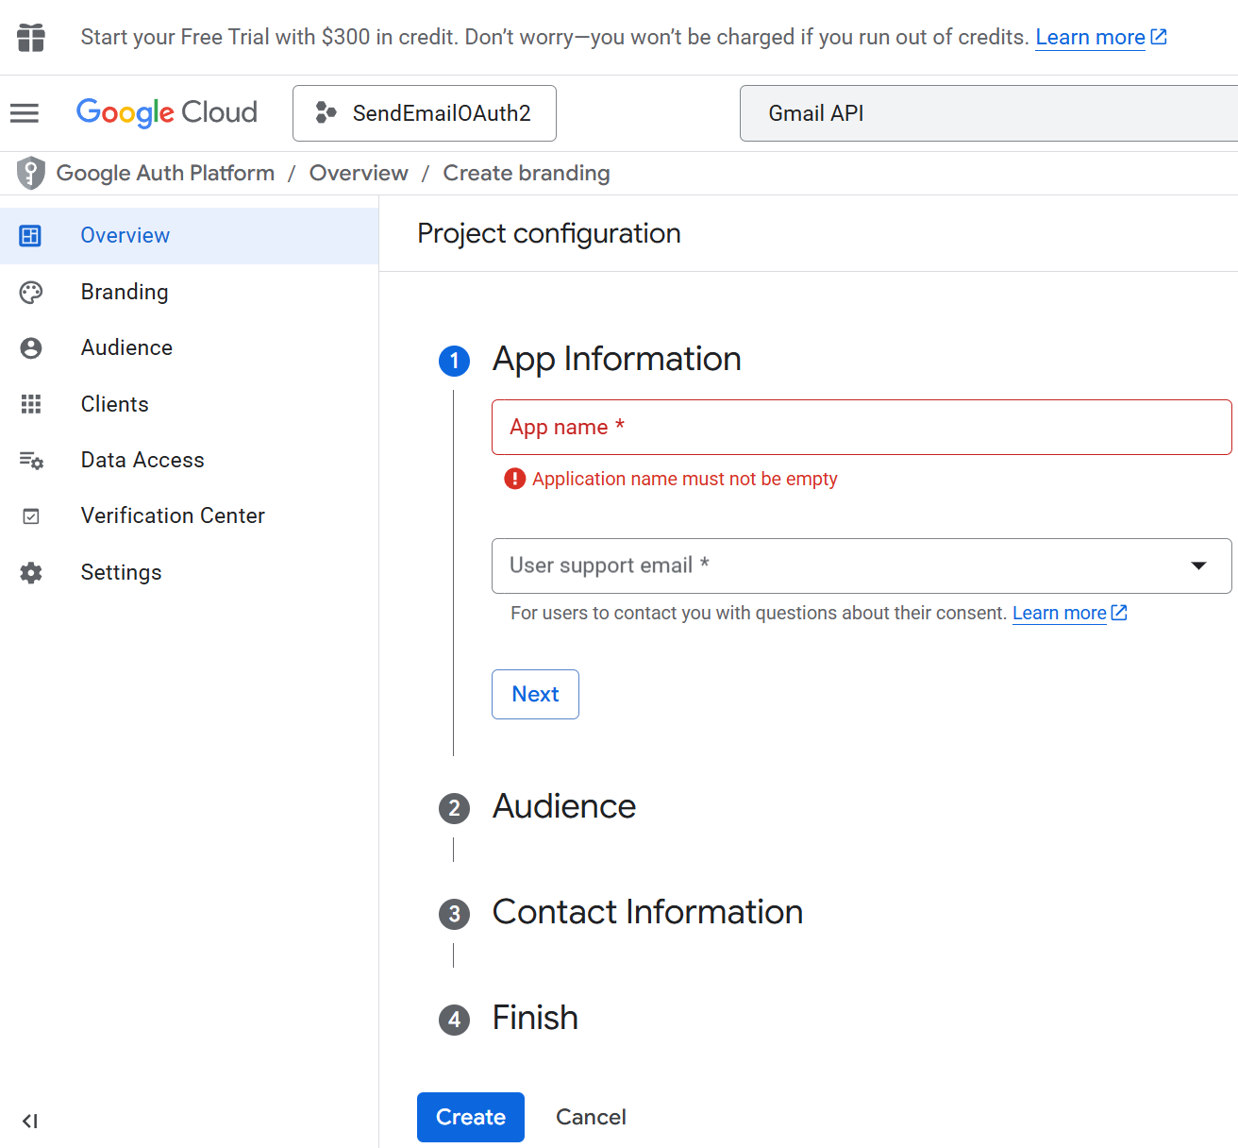Open the SendEmailOAuth2 project picker
This screenshot has width=1238, height=1148.
[x=425, y=113]
